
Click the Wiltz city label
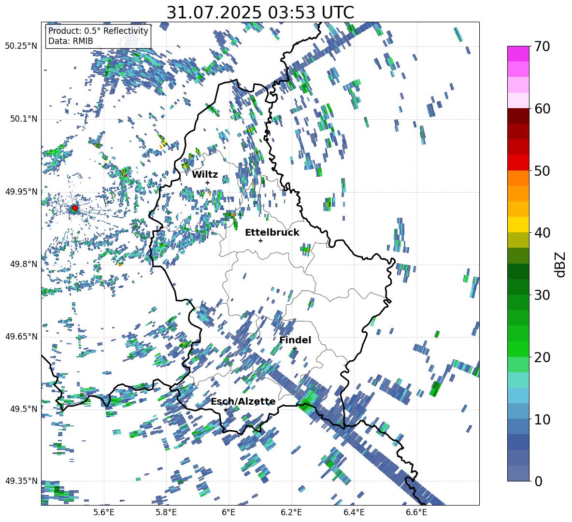coord(205,174)
